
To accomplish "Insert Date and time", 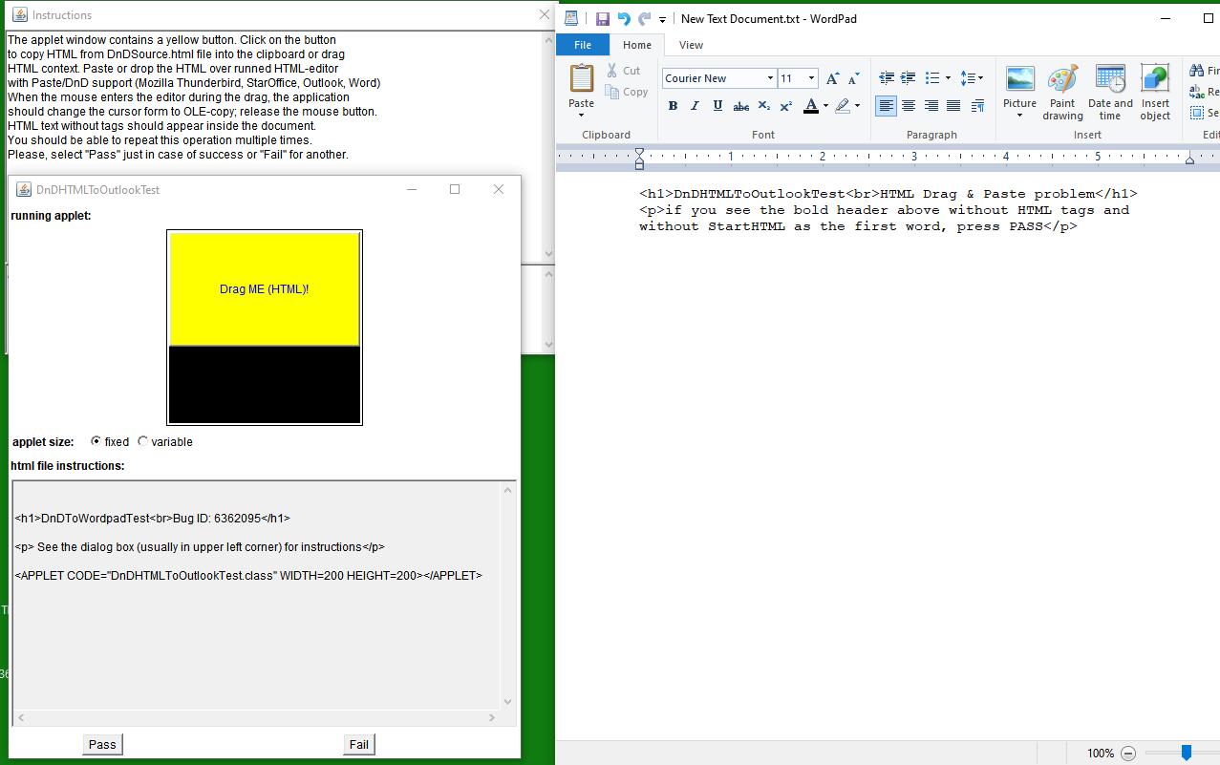I will (1110, 93).
